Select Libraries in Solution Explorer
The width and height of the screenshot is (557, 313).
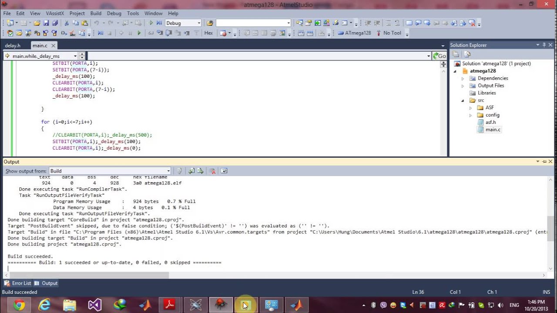point(487,93)
